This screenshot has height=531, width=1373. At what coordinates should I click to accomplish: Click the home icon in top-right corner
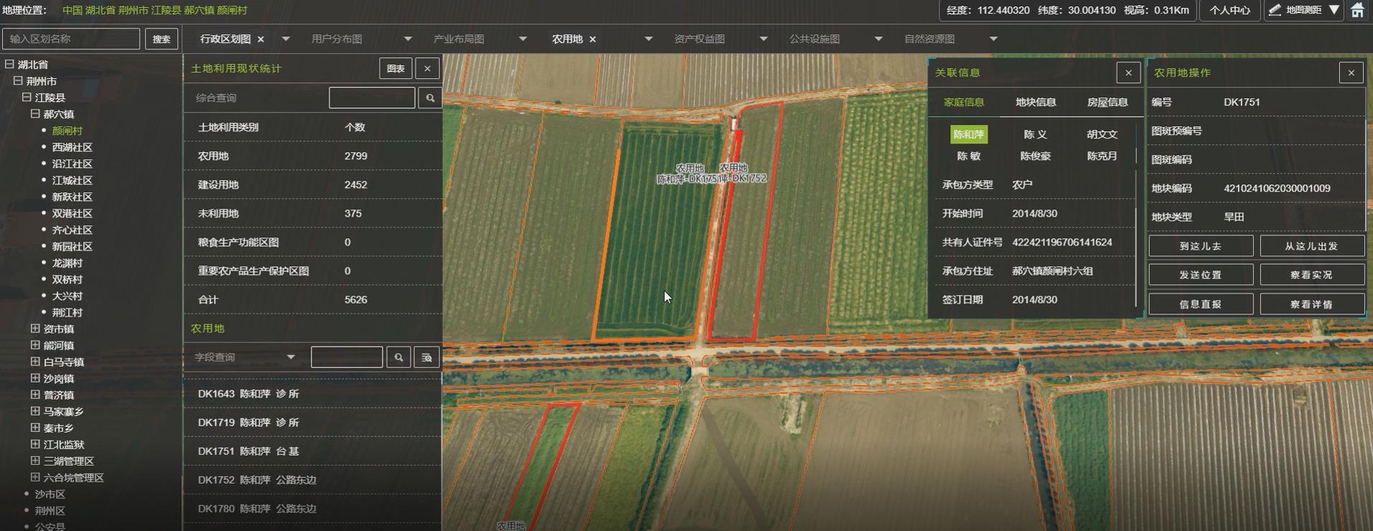1357,10
